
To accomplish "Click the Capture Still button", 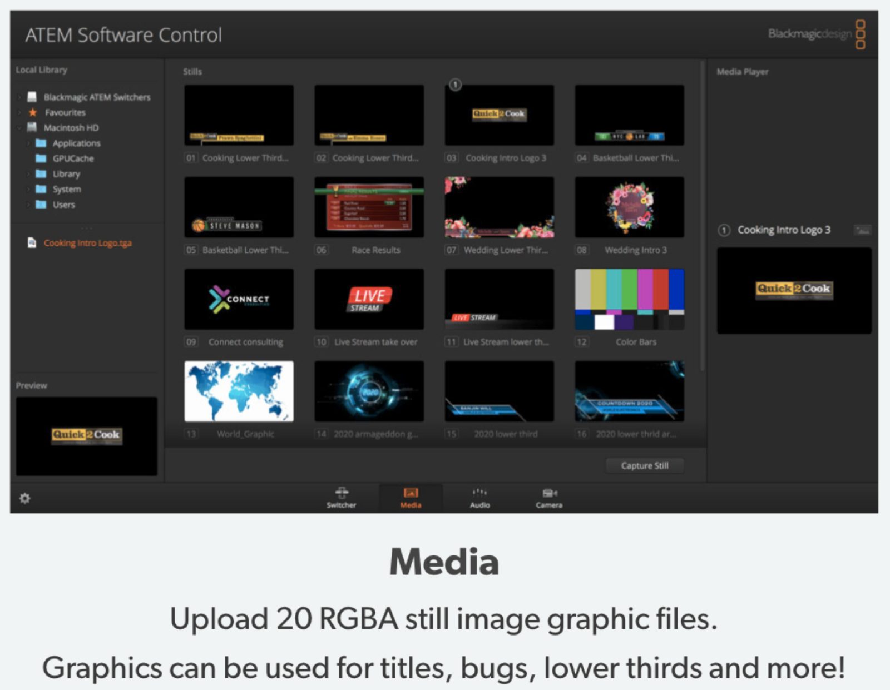I will (x=645, y=466).
